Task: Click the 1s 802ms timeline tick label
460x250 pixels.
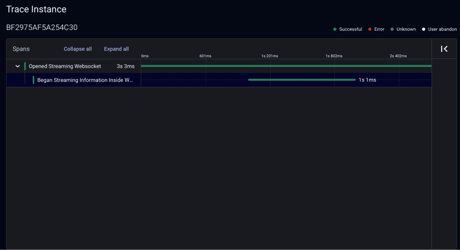Action: (x=334, y=56)
